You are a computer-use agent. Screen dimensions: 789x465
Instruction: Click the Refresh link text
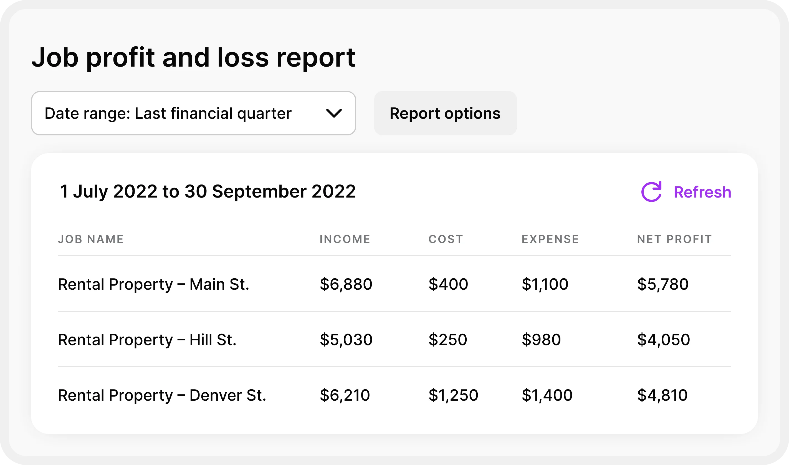(702, 192)
